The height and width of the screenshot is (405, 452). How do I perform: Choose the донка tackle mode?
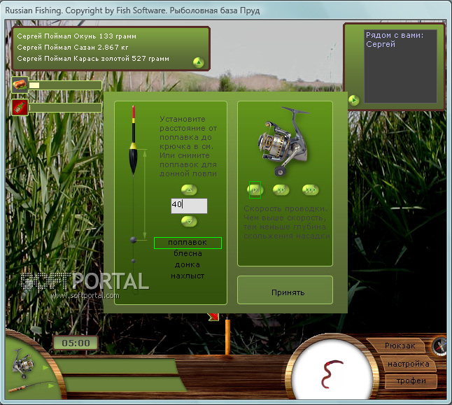188,264
